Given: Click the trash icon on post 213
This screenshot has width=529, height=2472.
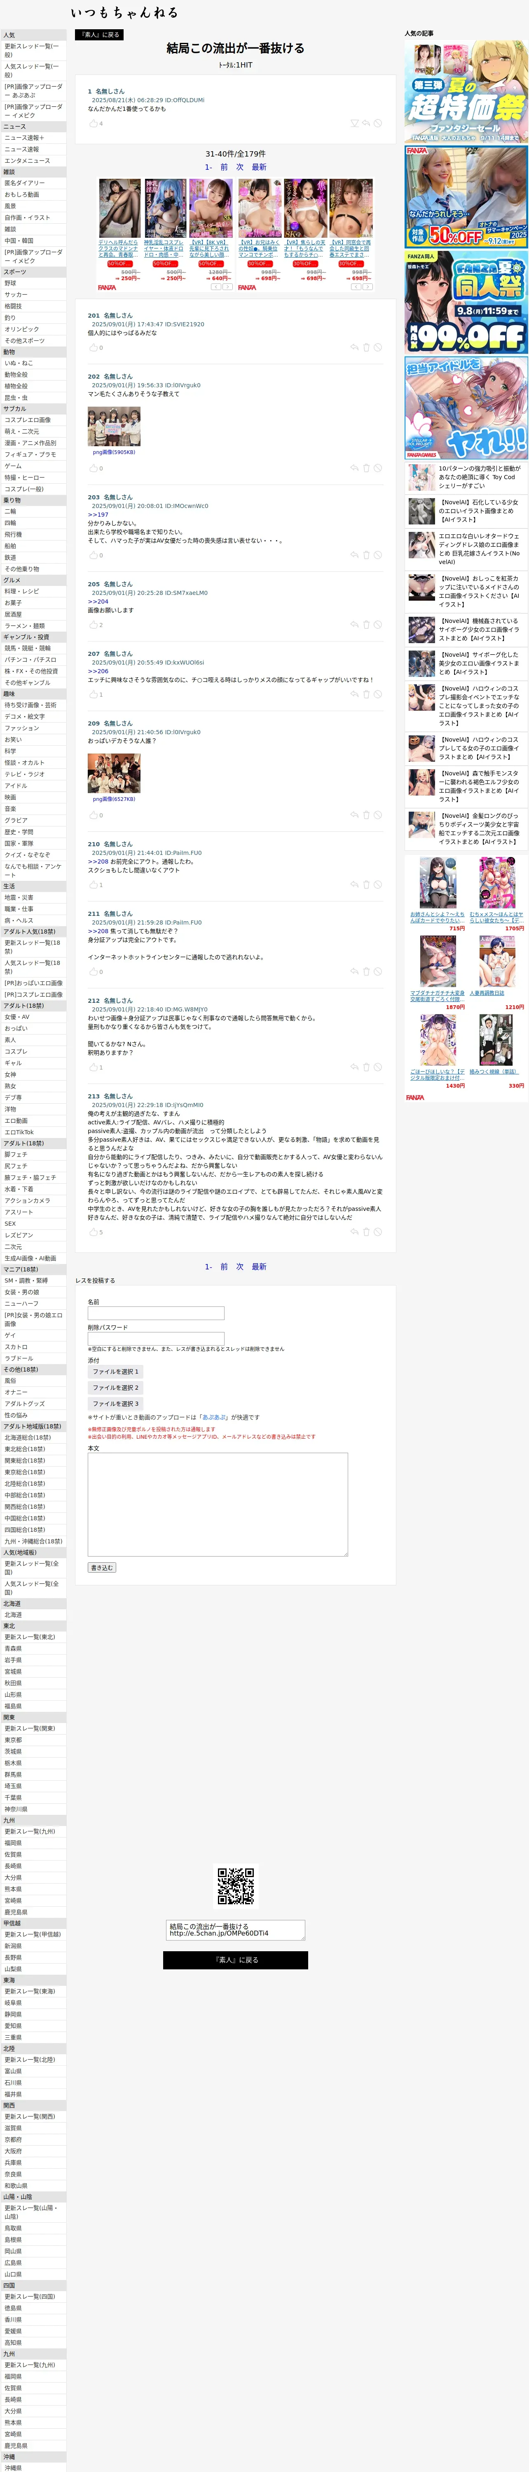Looking at the screenshot, I should 366,1232.
